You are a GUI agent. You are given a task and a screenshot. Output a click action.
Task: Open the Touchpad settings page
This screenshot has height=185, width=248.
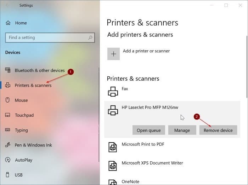pos(24,115)
